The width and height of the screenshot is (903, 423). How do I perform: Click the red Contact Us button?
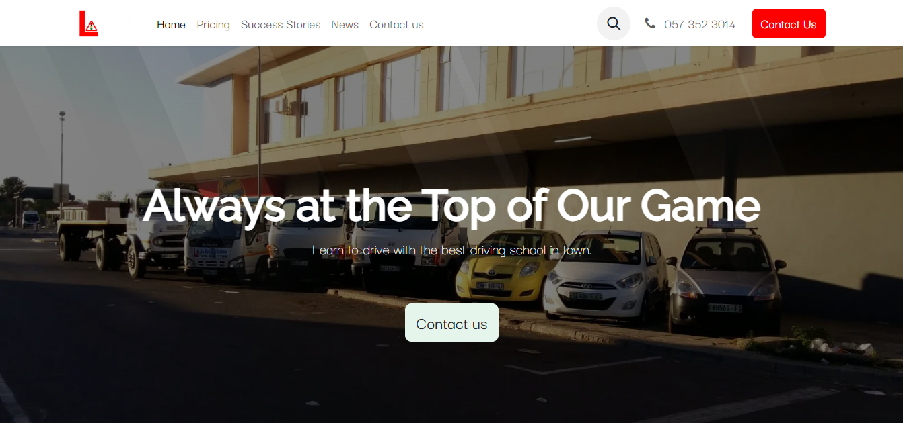pyautogui.click(x=789, y=23)
